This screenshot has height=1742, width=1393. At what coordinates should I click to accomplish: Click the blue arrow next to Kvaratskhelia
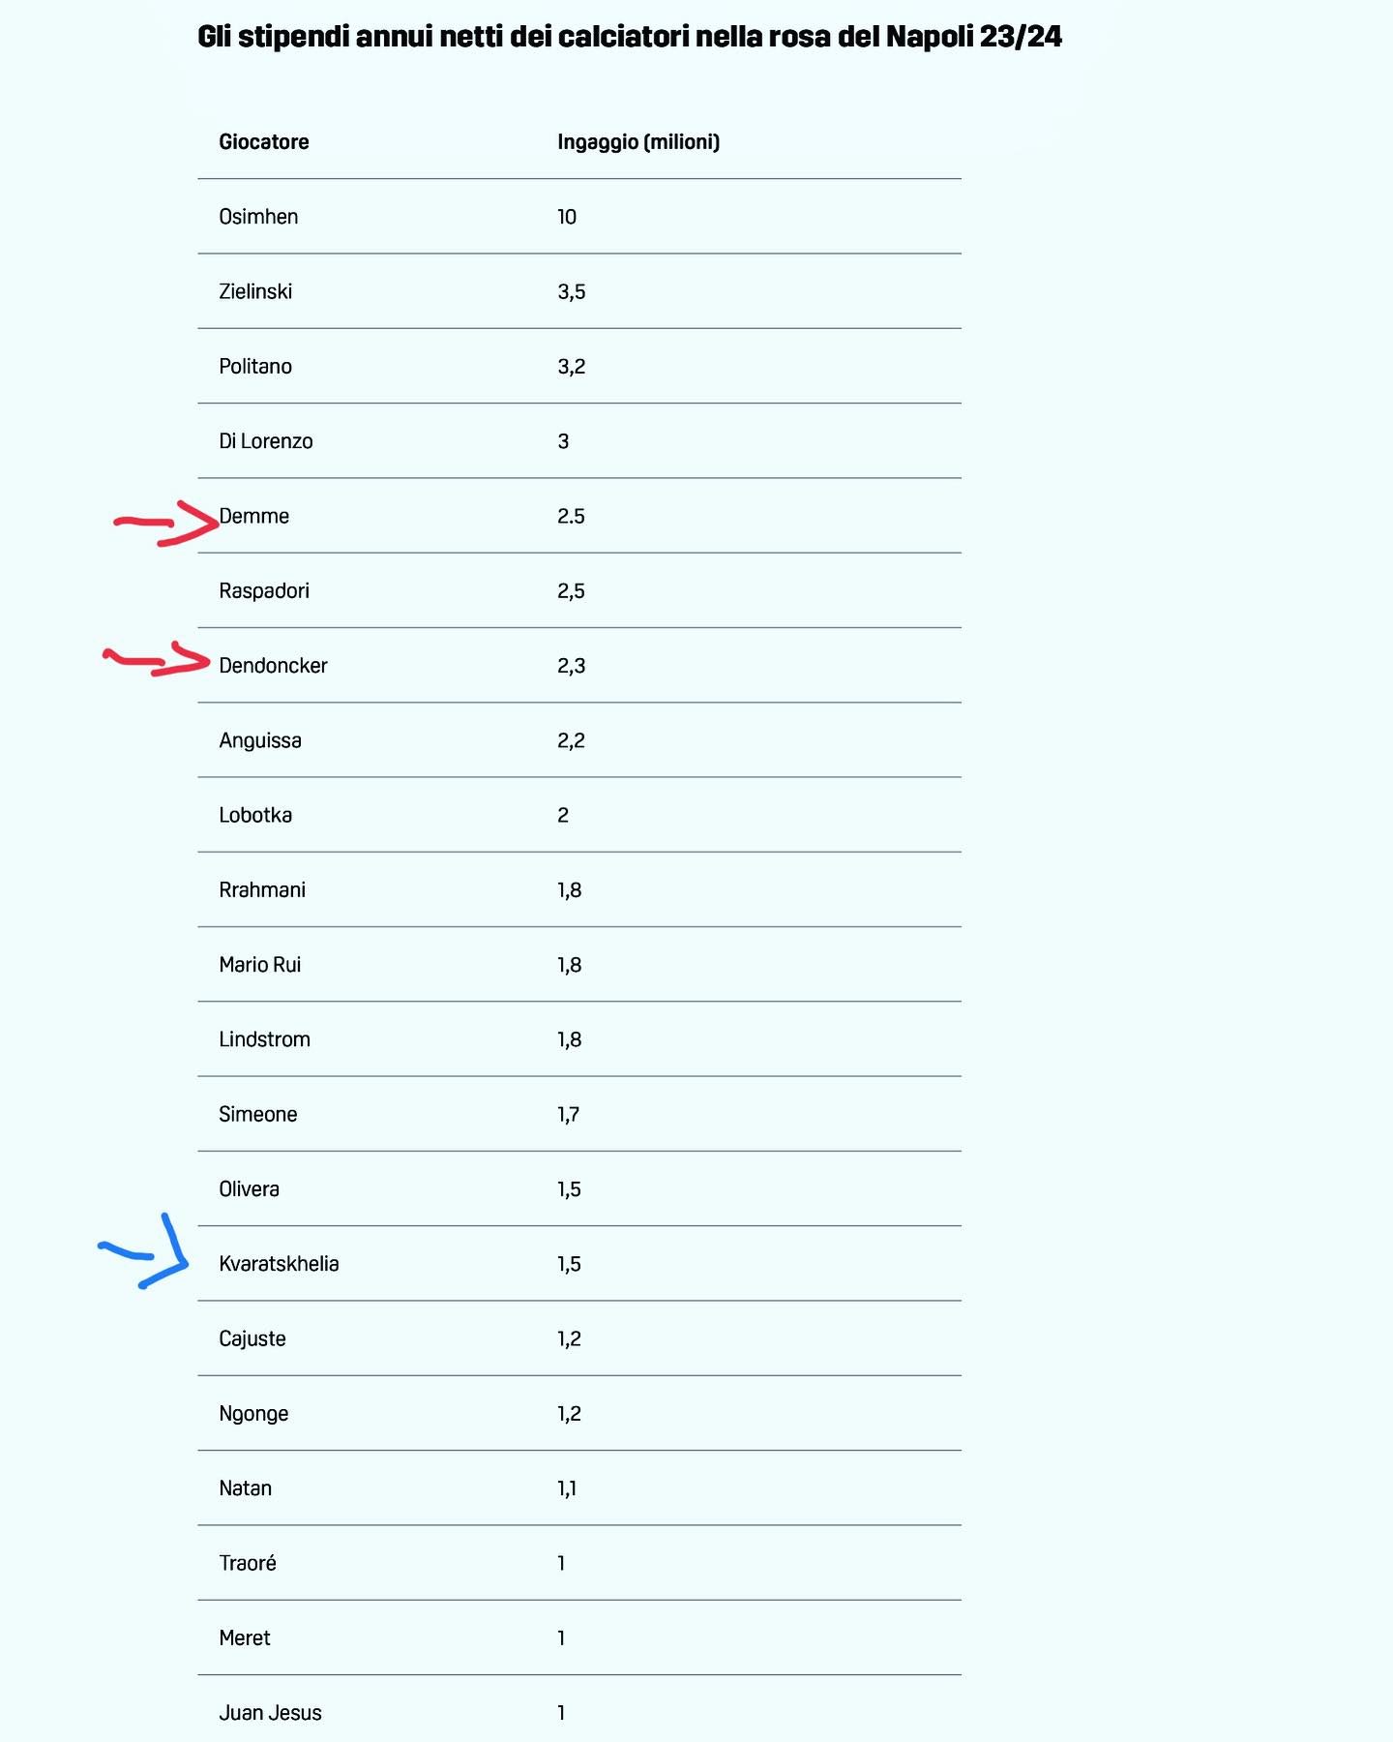150,1255
